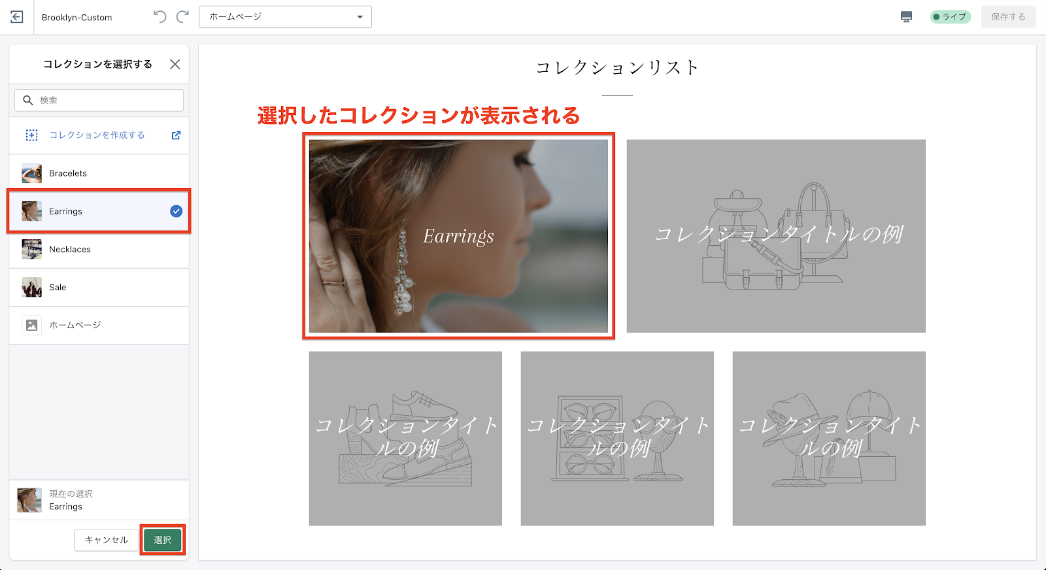1046x570 pixels.
Task: Click the キャンセル button
Action: click(106, 540)
